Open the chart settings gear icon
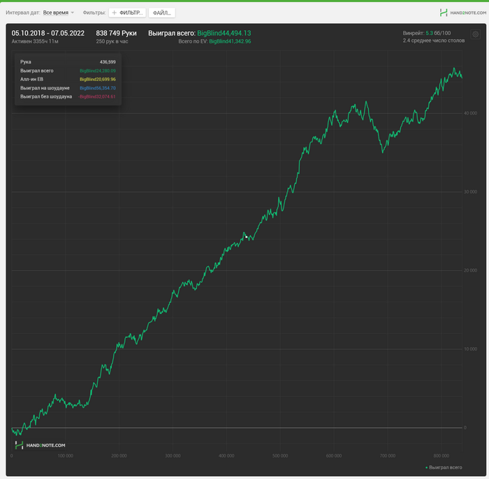The image size is (489, 479). [x=475, y=34]
